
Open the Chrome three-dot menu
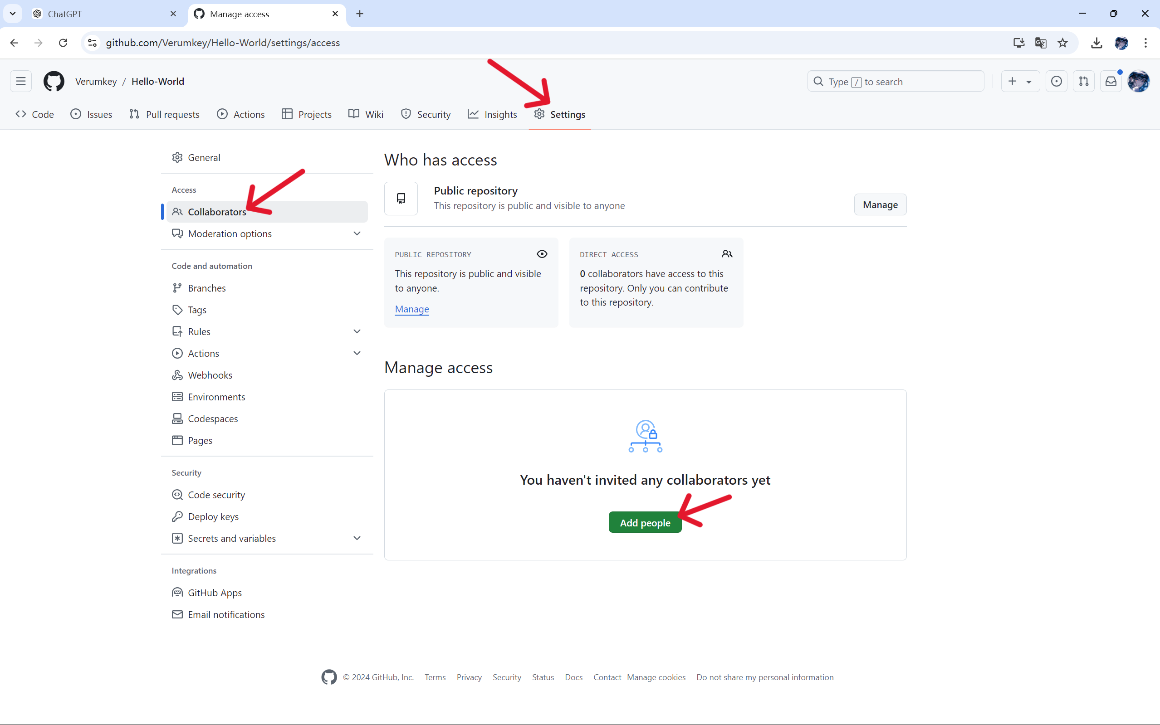coord(1145,43)
